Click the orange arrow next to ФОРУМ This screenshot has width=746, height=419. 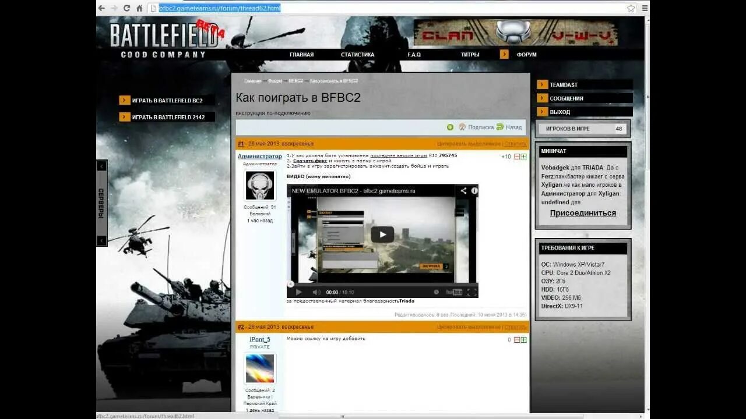(504, 54)
